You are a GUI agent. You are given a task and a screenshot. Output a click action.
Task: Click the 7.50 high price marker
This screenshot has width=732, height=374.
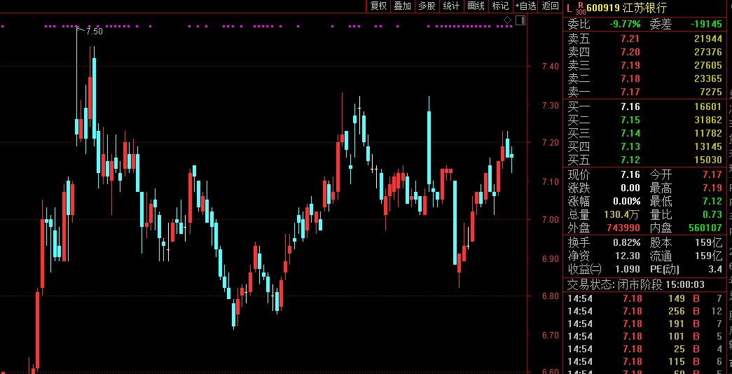point(95,32)
